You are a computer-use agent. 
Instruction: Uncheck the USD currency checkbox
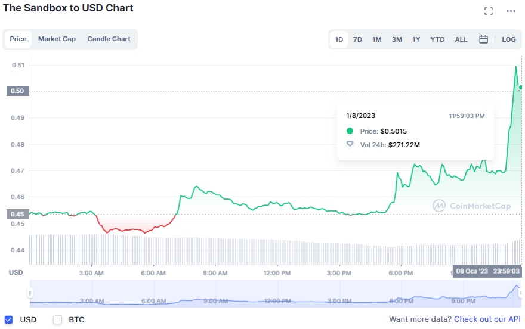point(9,319)
